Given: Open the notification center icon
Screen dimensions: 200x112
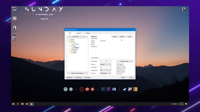Looking at the screenshot, I should [186, 104].
